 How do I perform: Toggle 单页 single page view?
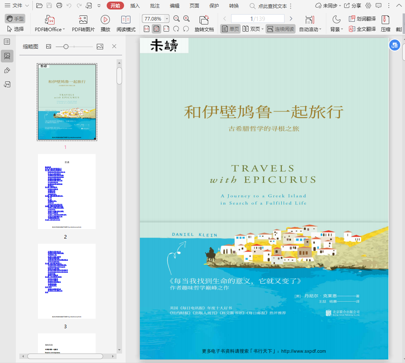(x=230, y=29)
